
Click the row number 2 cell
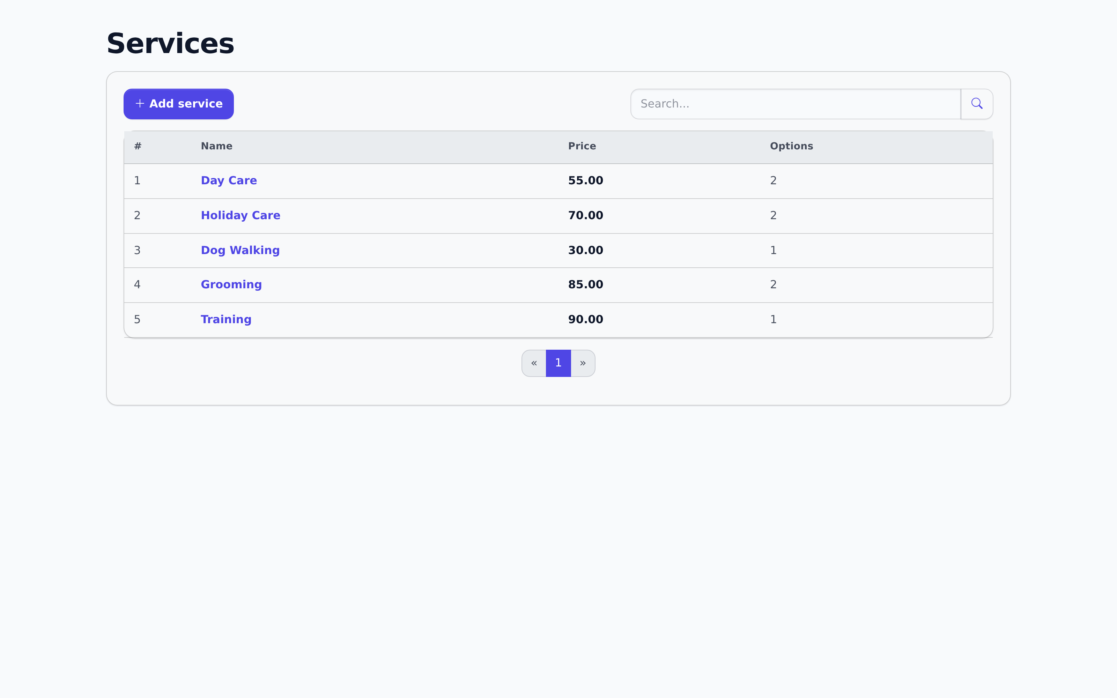(137, 215)
